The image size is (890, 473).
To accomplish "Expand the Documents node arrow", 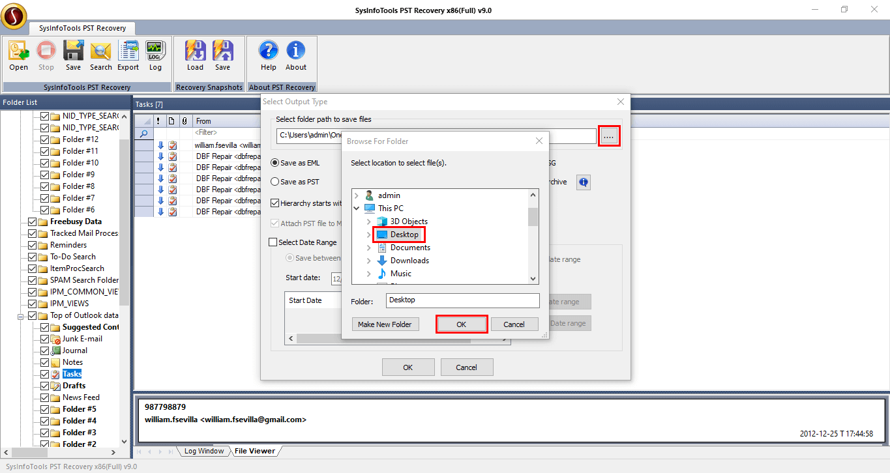I will coord(369,248).
